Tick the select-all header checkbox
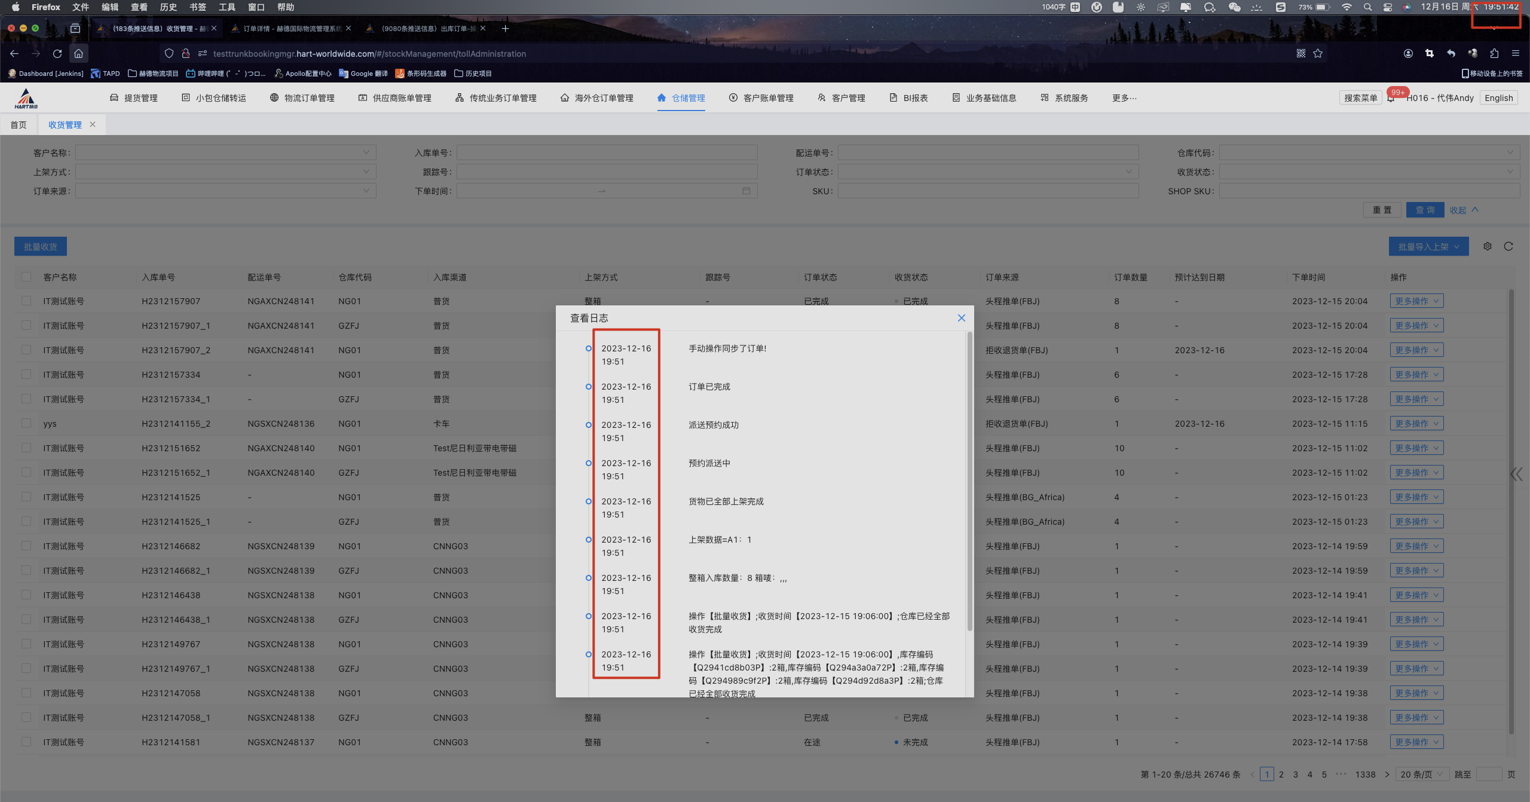 [26, 277]
